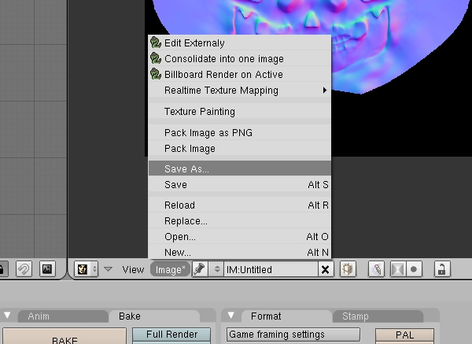Viewport: 472px width, 344px height.
Task: Switch to the Stamp tab
Action: click(x=378, y=316)
